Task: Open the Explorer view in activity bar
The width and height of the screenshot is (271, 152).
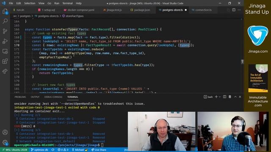Action: [x=5, y=11]
